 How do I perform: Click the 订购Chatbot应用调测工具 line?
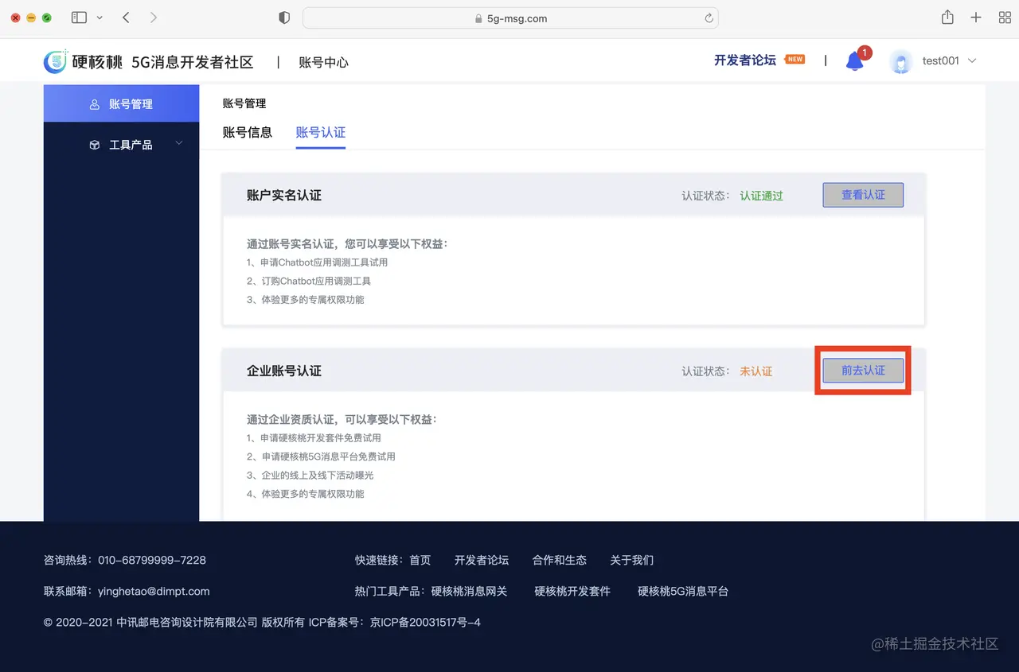tap(309, 281)
